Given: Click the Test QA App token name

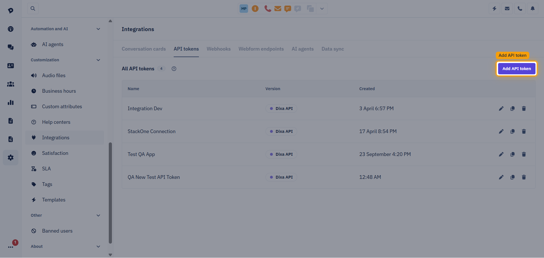Looking at the screenshot, I should (141, 154).
